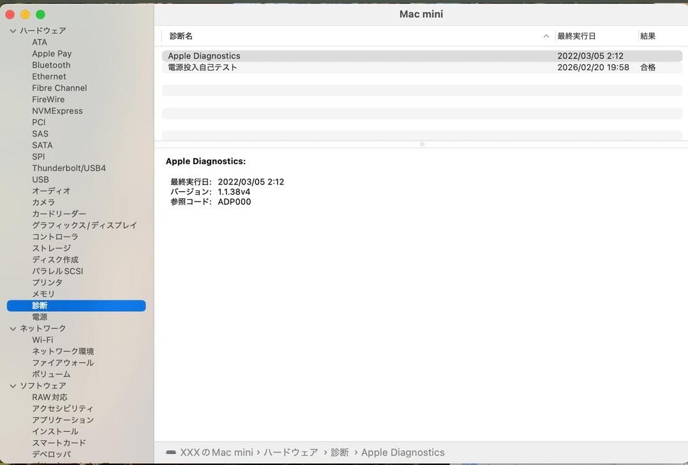The image size is (688, 465).
Task: Select SAS in the hardware list
Action: click(x=40, y=134)
